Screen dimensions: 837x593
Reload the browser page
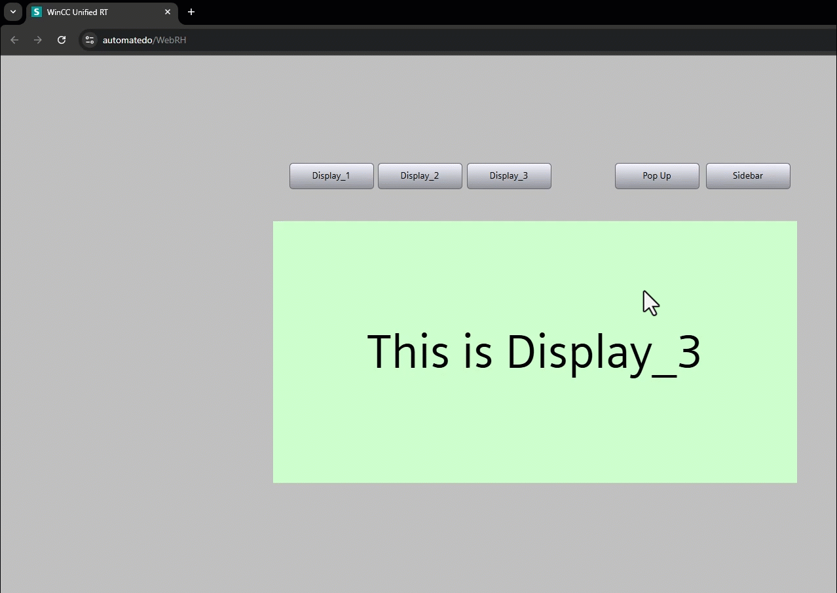point(62,40)
